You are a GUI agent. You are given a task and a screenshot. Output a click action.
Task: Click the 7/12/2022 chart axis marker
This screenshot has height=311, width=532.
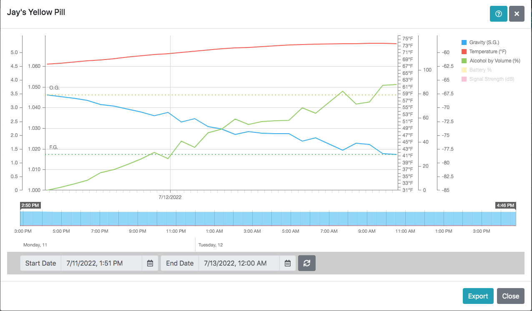pos(170,197)
